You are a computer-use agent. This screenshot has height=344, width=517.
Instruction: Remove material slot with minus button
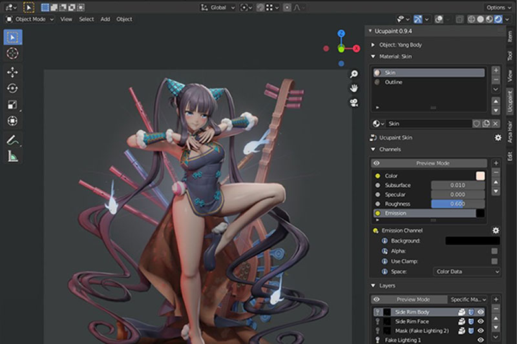tap(496, 79)
